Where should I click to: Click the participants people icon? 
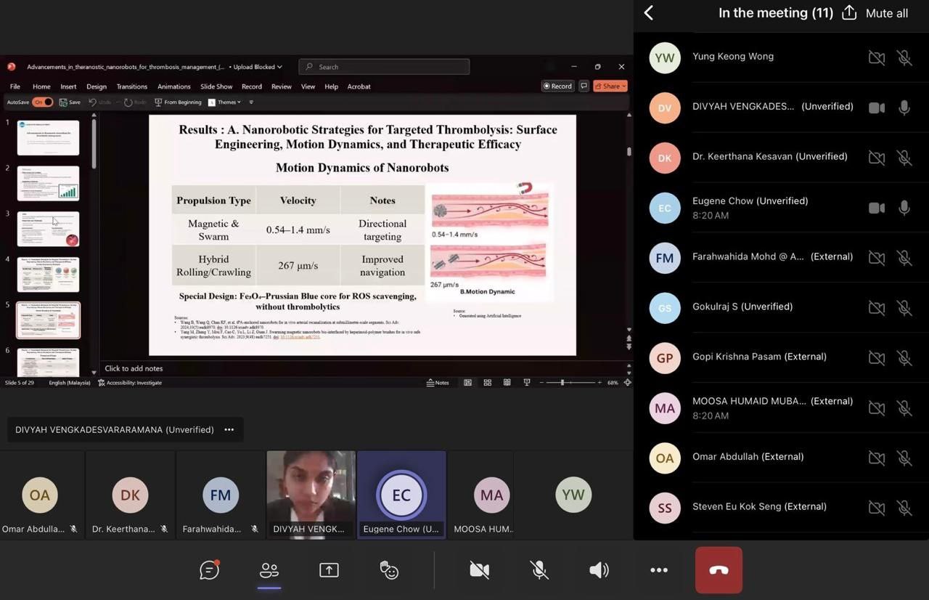pos(269,570)
